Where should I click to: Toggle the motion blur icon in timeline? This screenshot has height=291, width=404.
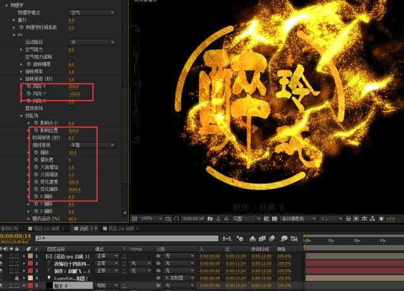click(x=272, y=239)
